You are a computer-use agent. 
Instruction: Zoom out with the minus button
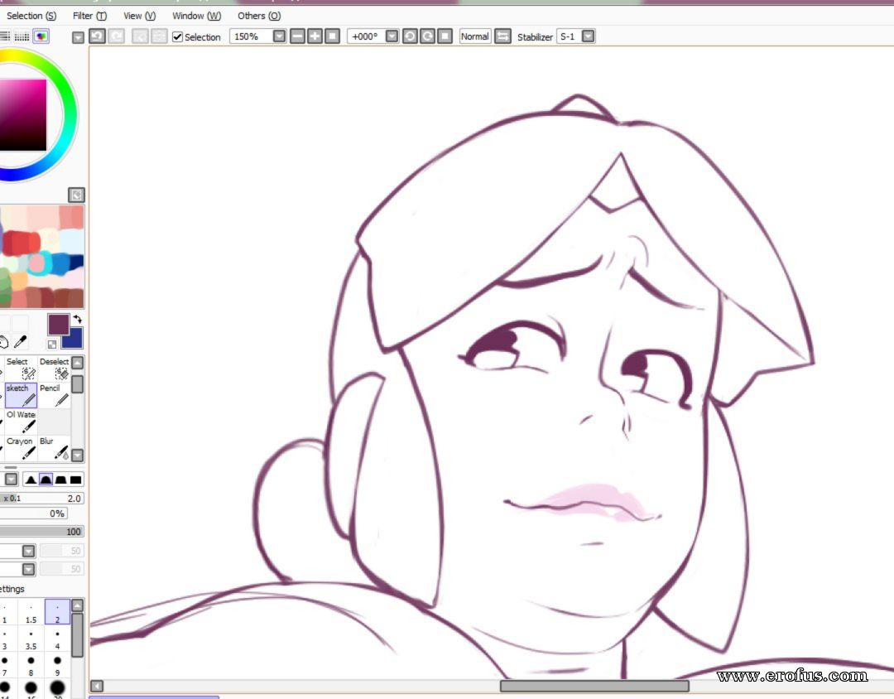point(298,36)
